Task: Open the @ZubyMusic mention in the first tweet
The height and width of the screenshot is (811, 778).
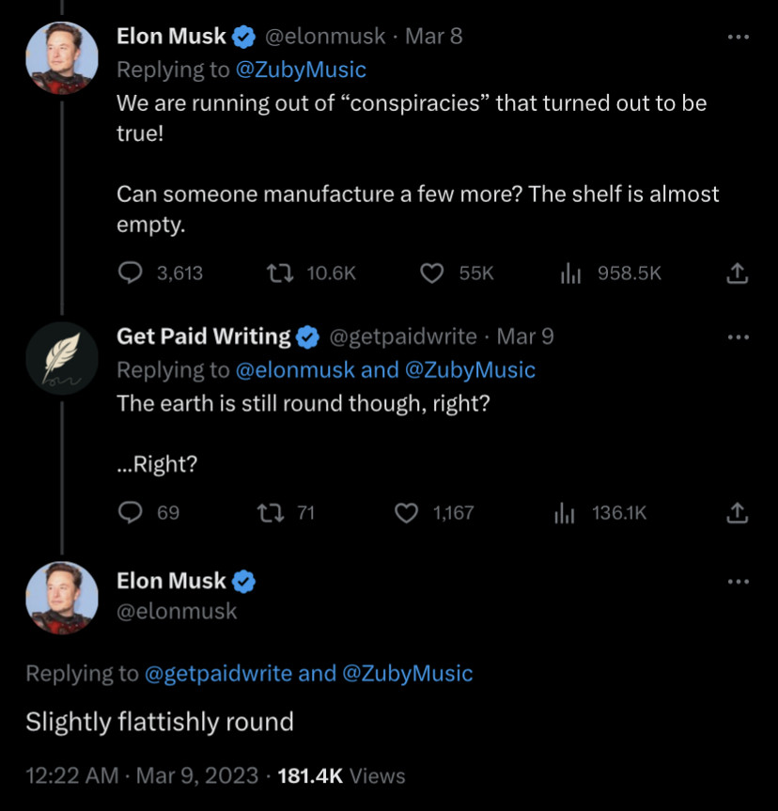Action: click(300, 70)
